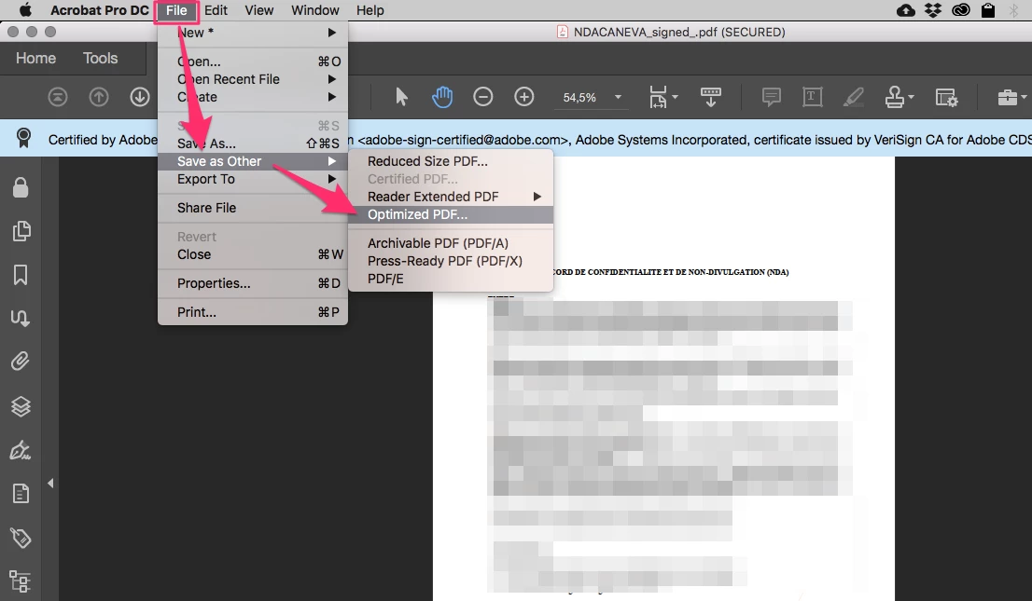The width and height of the screenshot is (1032, 601).
Task: Select PDF/E option
Action: click(x=450, y=279)
